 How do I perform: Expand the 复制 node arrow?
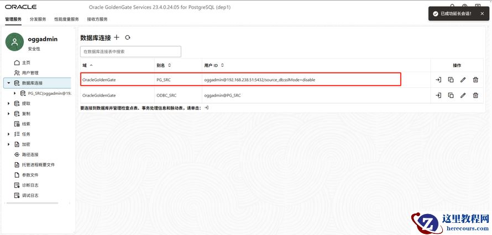(x=9, y=114)
